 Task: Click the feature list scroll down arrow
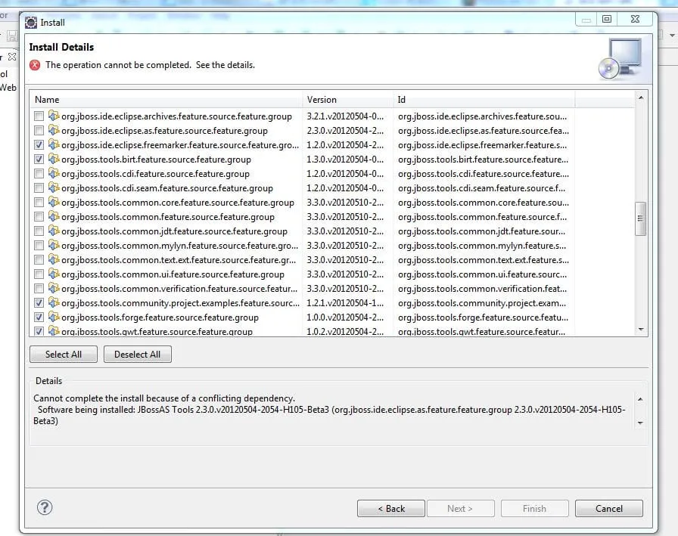point(641,330)
